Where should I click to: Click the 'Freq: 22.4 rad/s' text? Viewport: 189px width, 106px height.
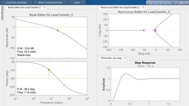pos(27,52)
